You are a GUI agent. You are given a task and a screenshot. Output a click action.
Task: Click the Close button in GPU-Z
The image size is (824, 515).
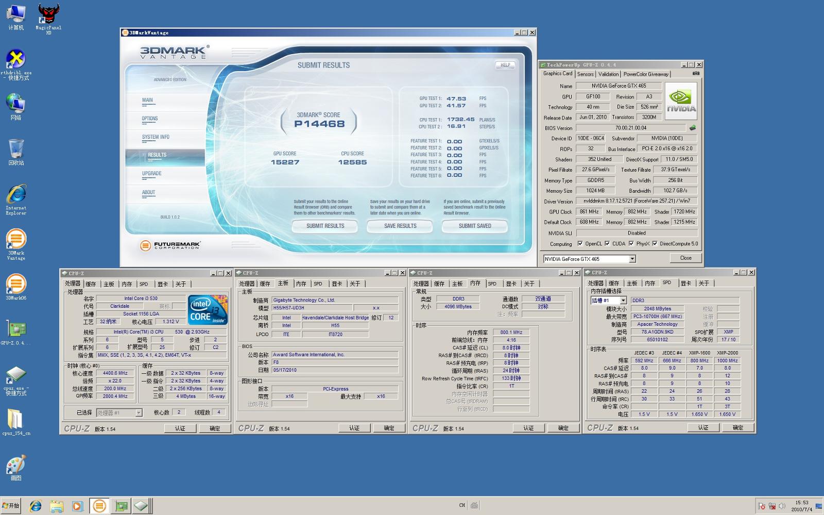[x=685, y=258]
